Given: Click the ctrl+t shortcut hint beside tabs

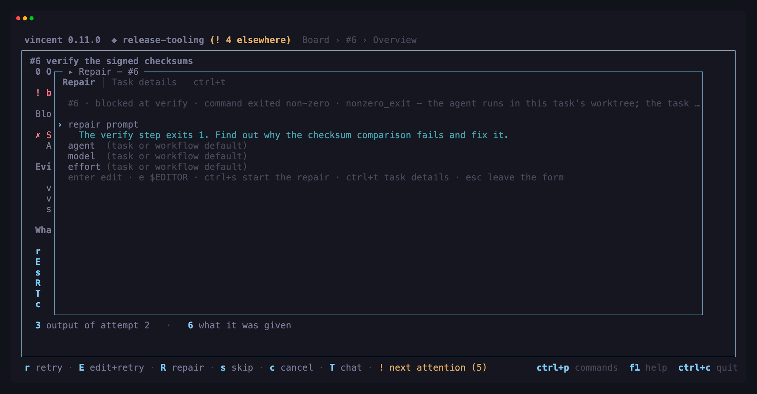Looking at the screenshot, I should (209, 82).
